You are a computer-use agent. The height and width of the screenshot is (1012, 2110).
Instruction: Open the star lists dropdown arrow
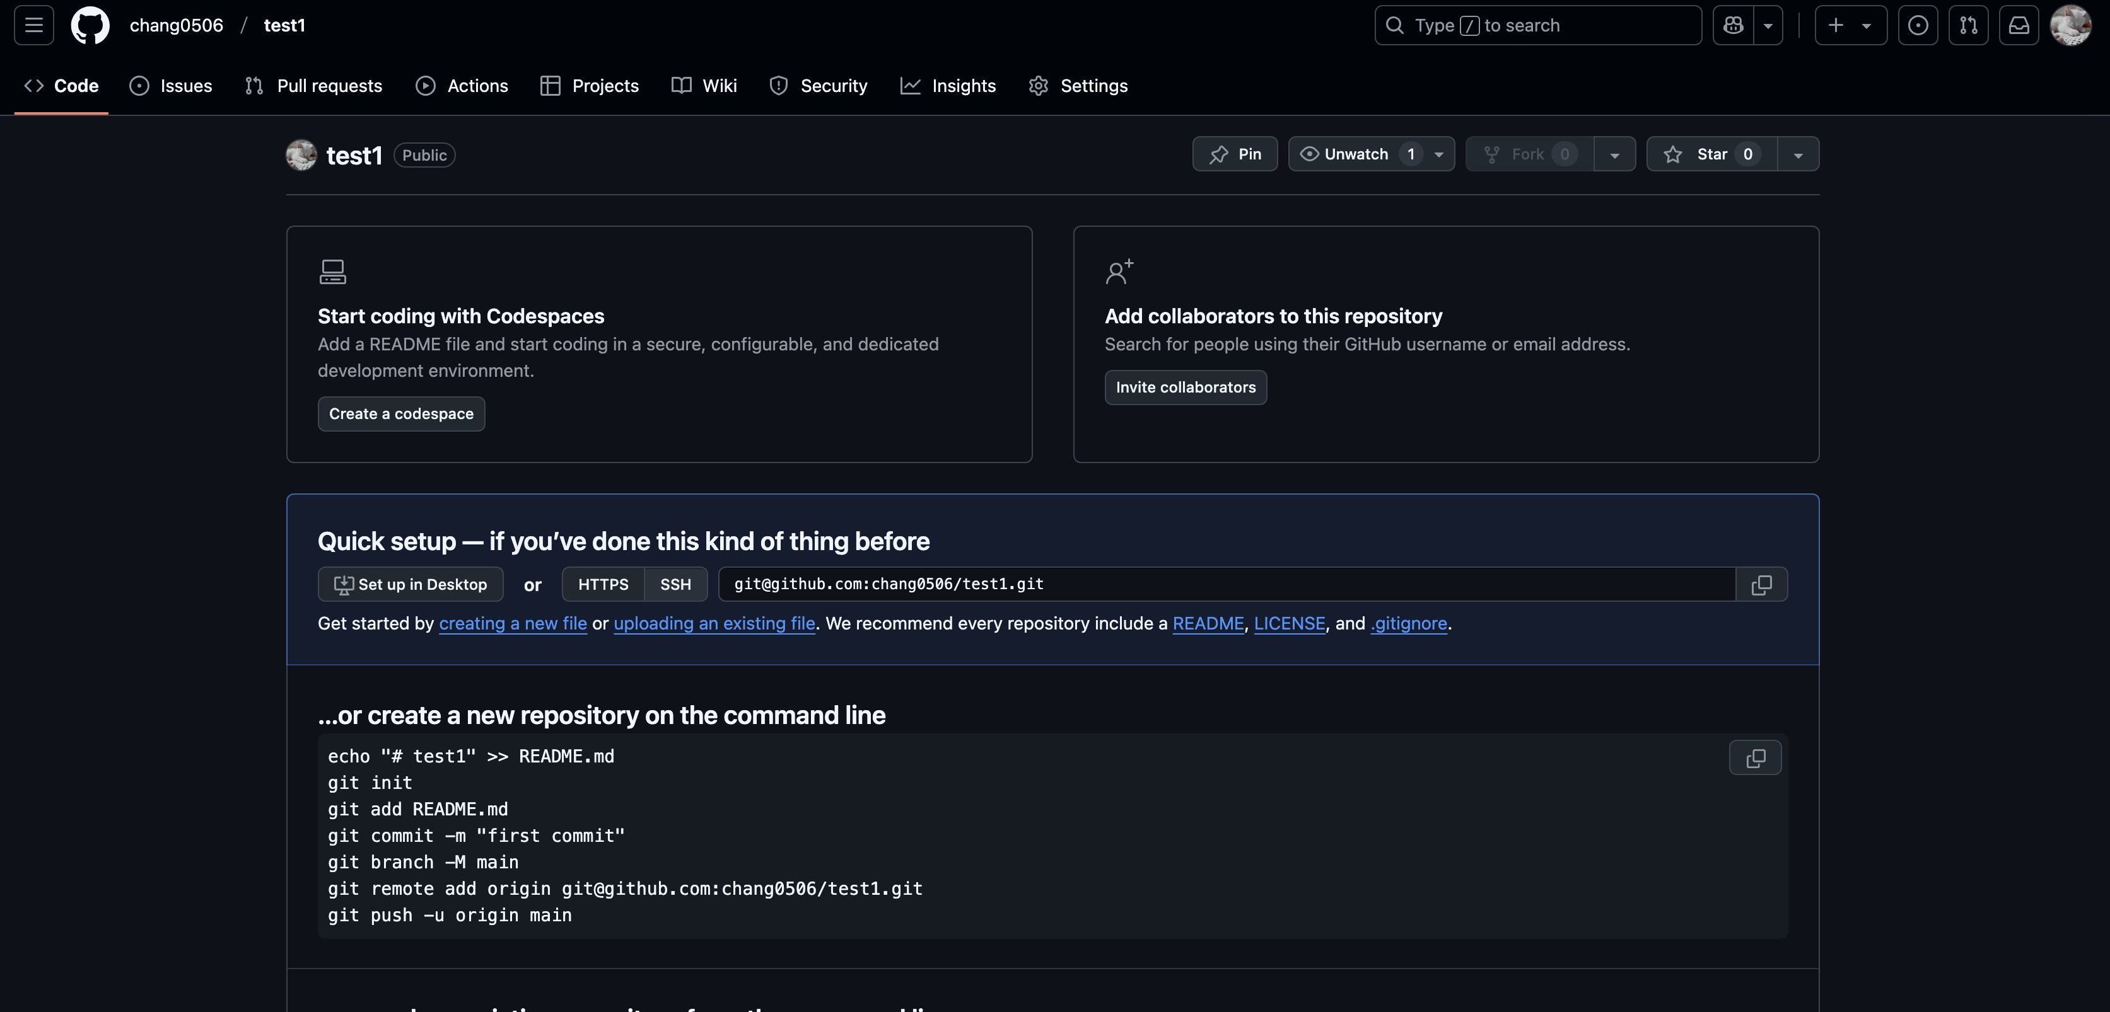pyautogui.click(x=1798, y=155)
